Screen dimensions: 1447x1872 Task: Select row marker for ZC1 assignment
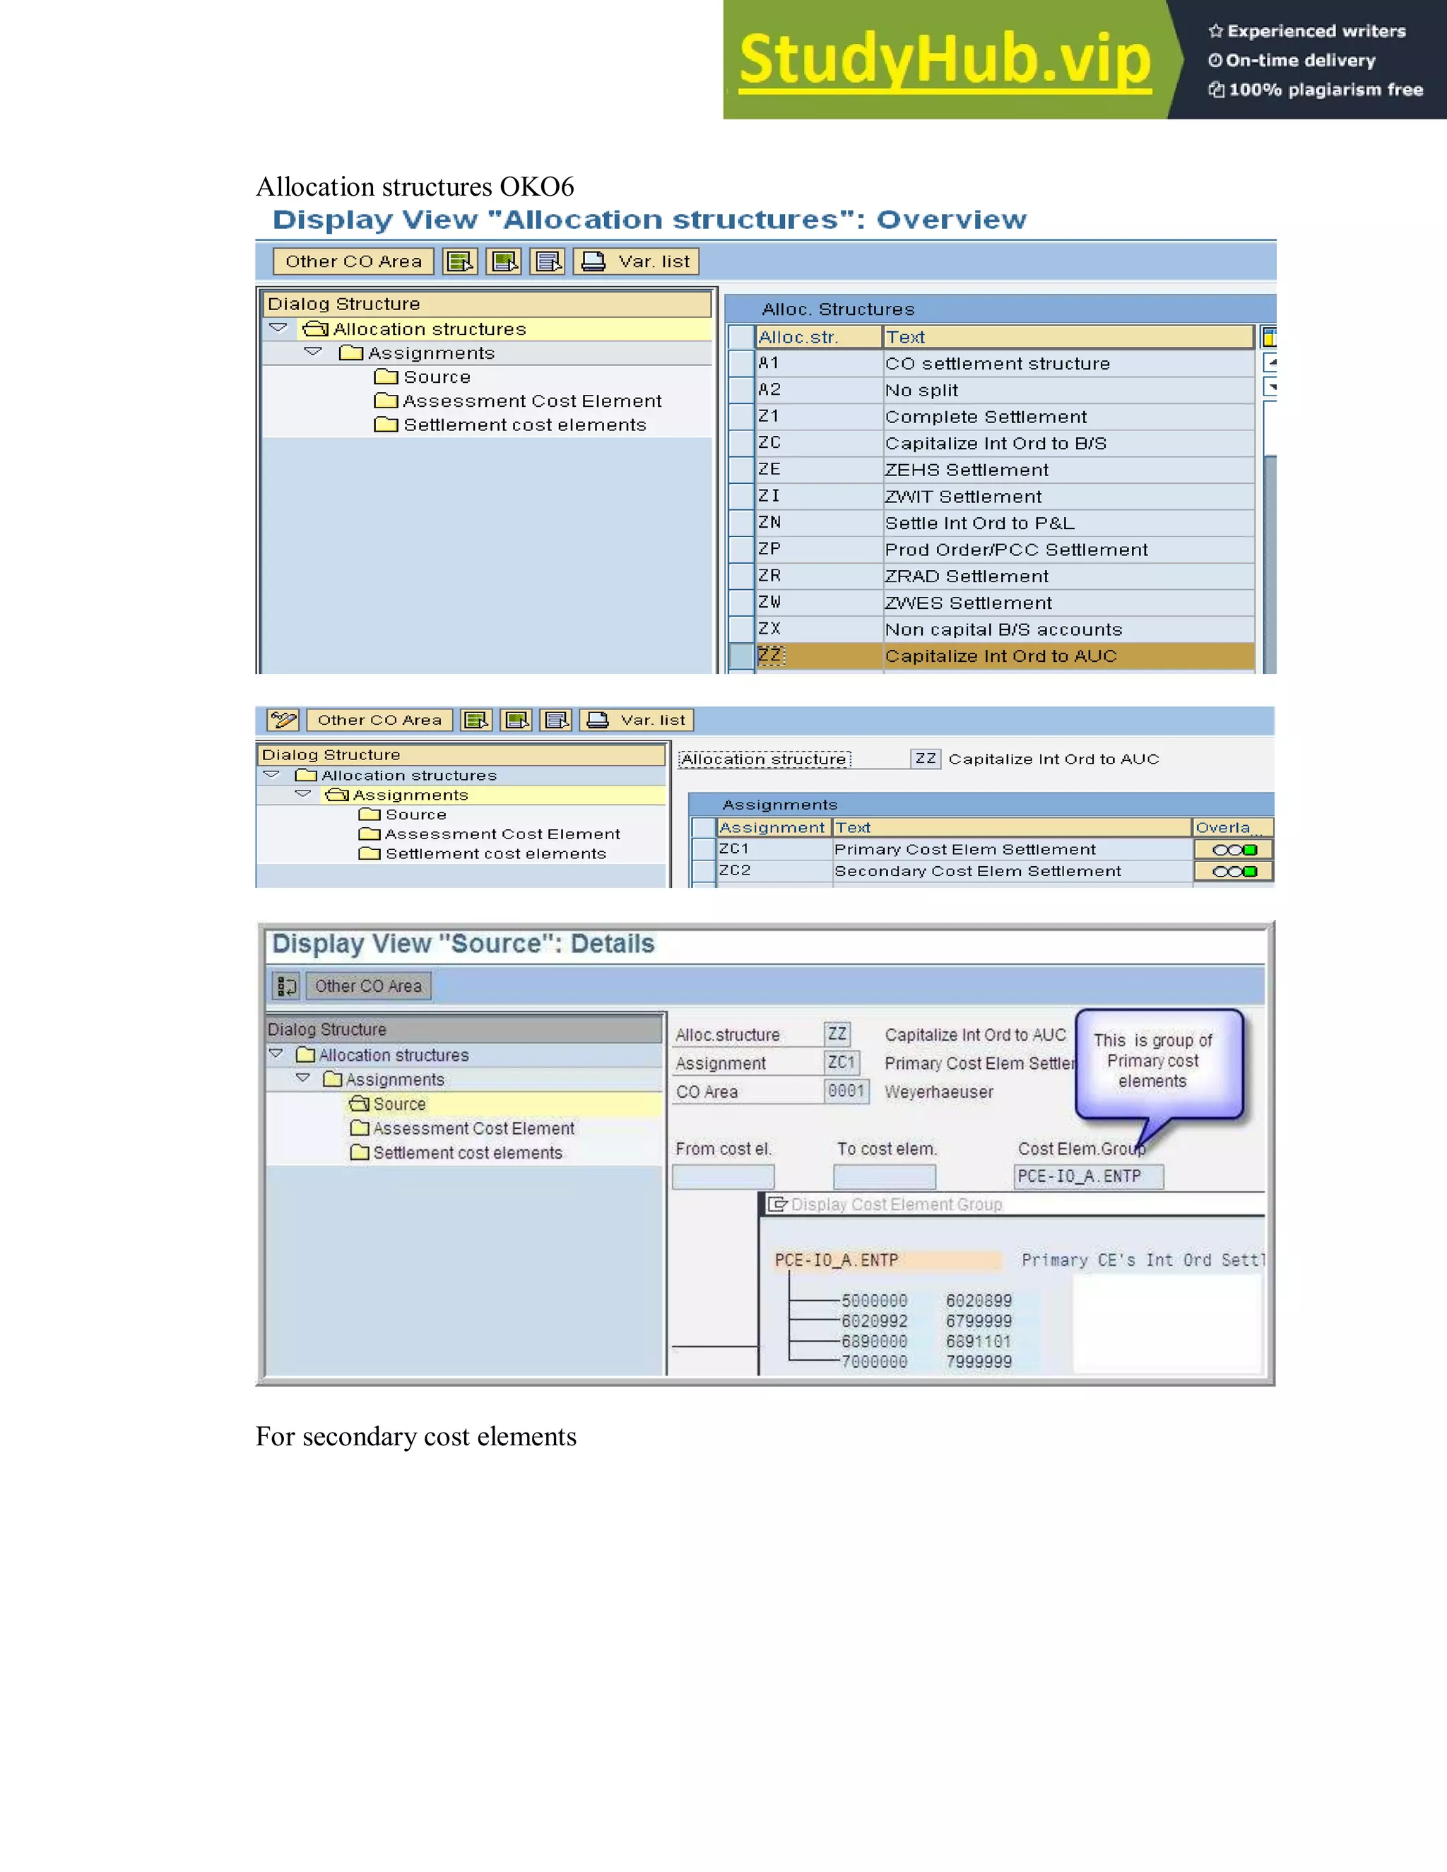704,849
